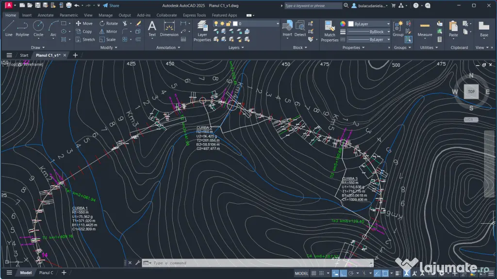The width and height of the screenshot is (497, 279).
Task: Toggle snap mode in status bar
Action: 321,273
